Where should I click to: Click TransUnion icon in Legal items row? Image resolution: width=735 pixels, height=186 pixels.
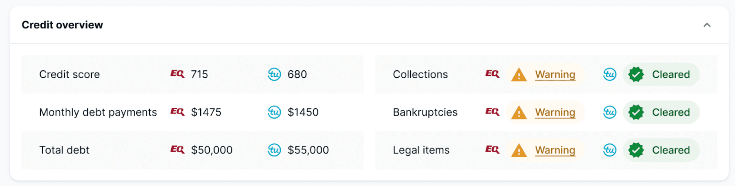tap(610, 150)
